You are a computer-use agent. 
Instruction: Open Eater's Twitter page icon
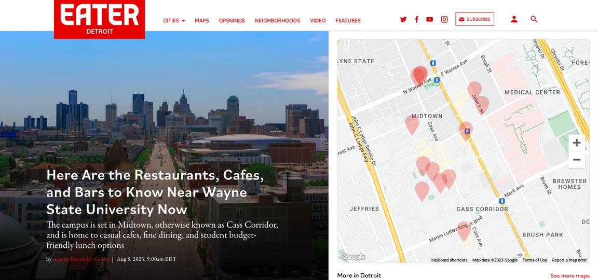click(403, 19)
